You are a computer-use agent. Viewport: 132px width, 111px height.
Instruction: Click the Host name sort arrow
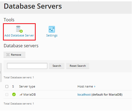(95, 87)
